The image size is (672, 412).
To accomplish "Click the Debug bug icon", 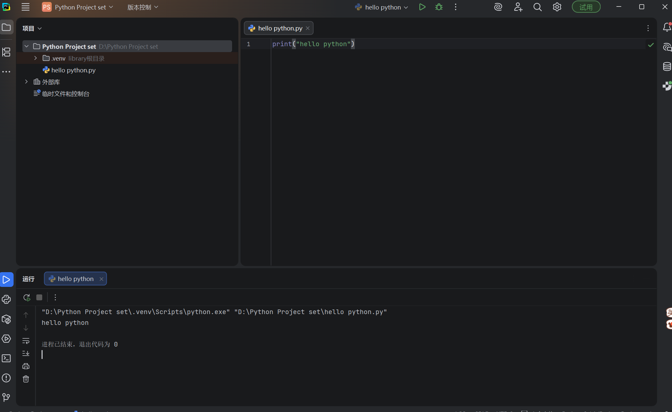I will (439, 7).
